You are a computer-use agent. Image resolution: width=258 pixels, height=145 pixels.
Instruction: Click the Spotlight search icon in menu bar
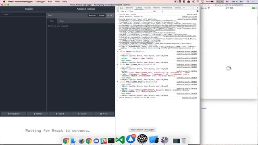tap(248, 2)
